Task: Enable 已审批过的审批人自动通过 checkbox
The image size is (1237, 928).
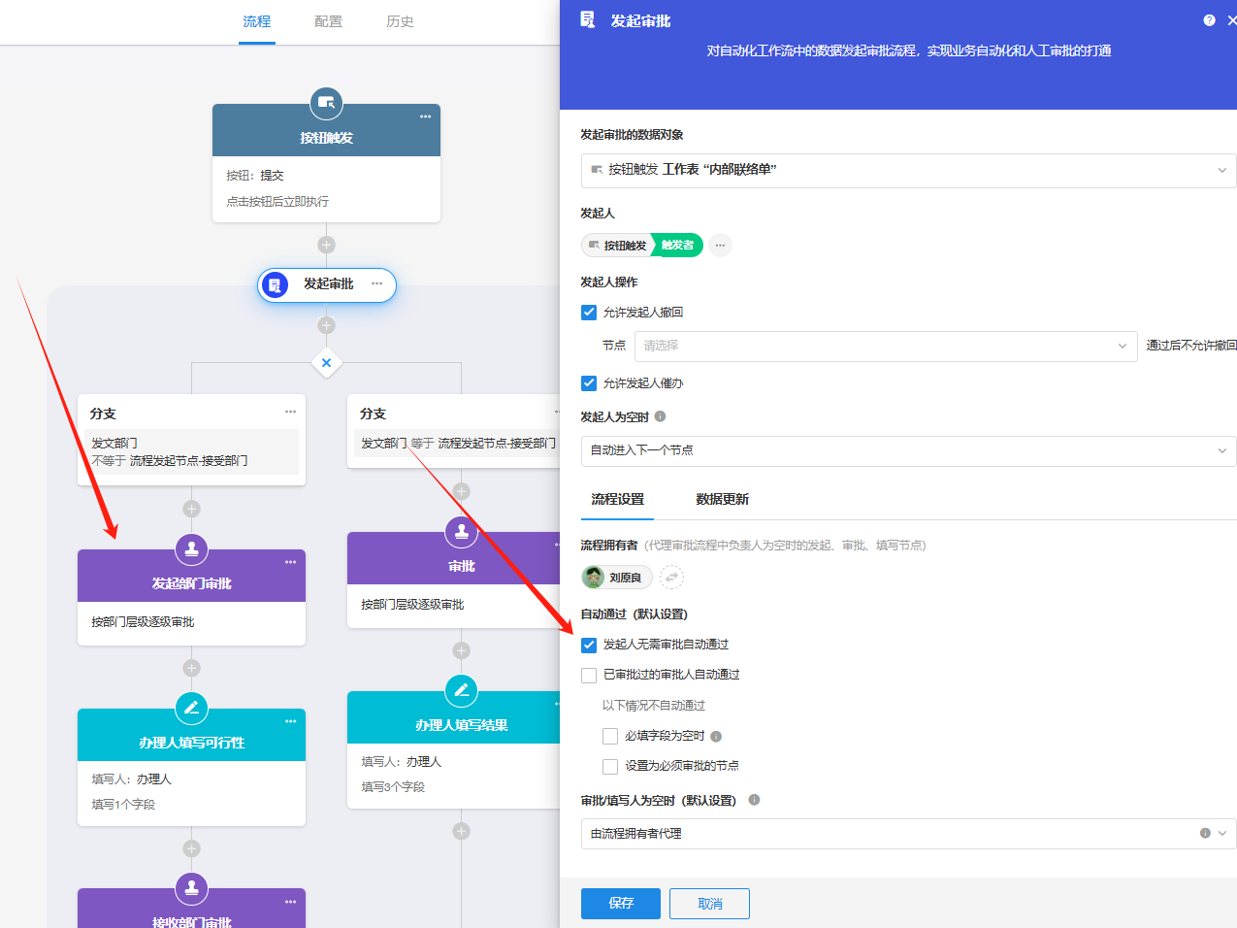Action: pyautogui.click(x=589, y=675)
